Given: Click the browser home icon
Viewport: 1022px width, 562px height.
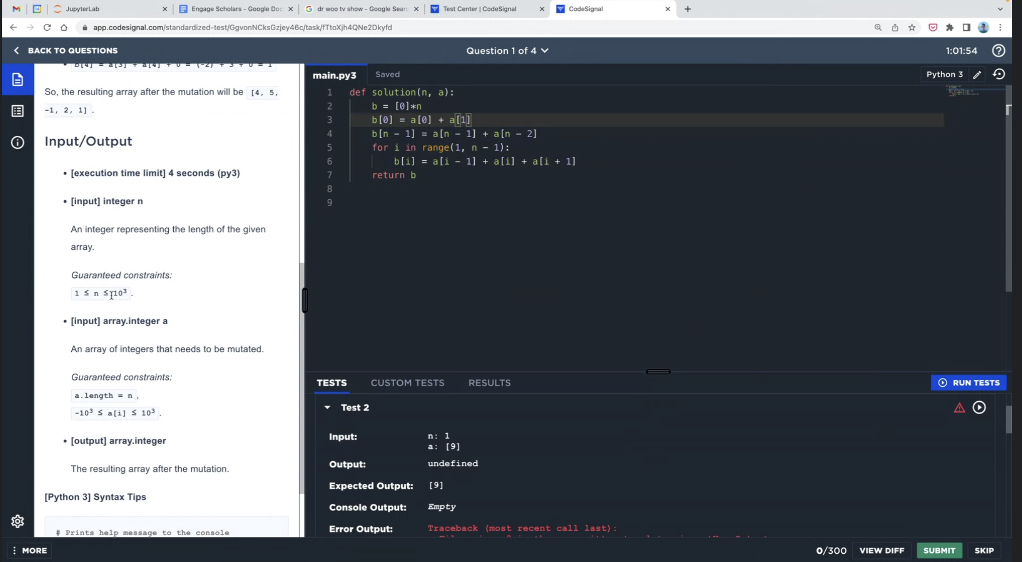Looking at the screenshot, I should [64, 28].
